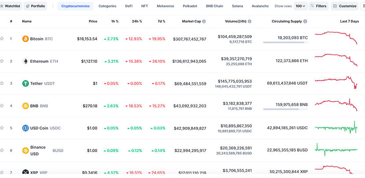Sort by the # rank column
365x178 pixels.
(11, 21)
